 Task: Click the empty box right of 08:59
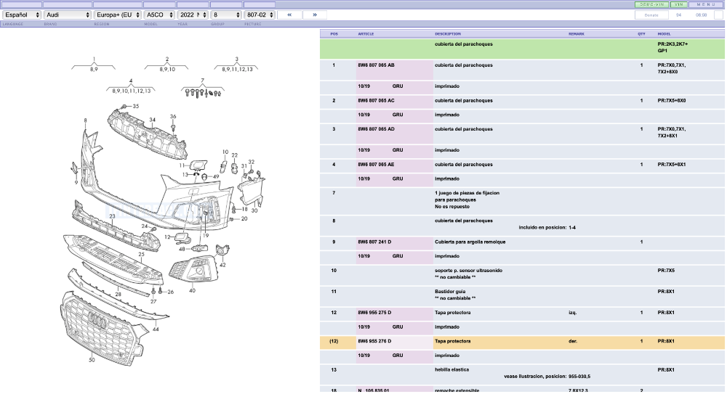[x=718, y=15]
